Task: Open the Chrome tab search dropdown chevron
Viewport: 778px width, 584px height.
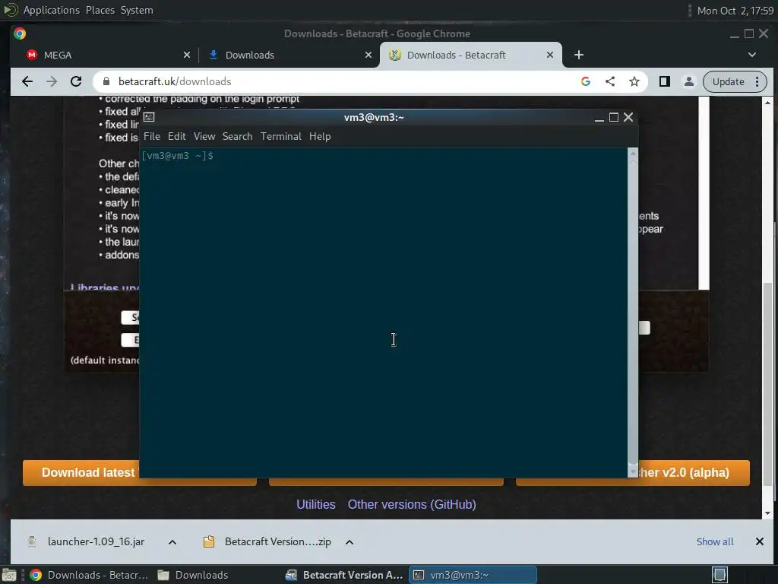Action: 751,55
